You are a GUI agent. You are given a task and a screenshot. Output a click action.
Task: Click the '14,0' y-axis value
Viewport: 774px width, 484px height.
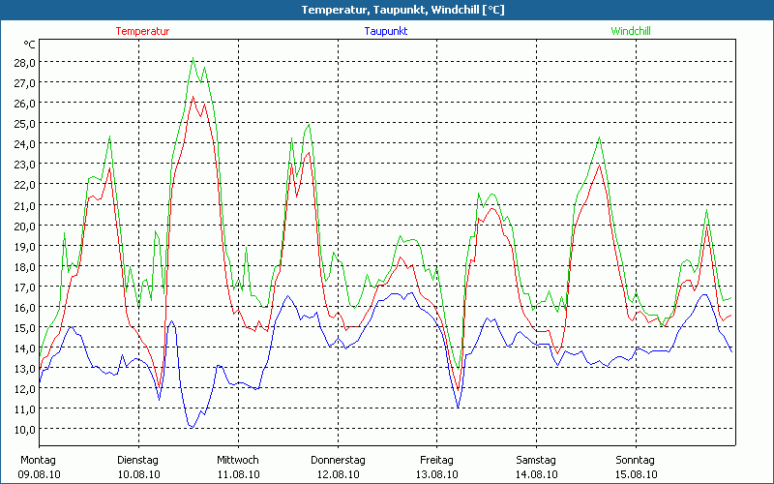[x=25, y=348]
